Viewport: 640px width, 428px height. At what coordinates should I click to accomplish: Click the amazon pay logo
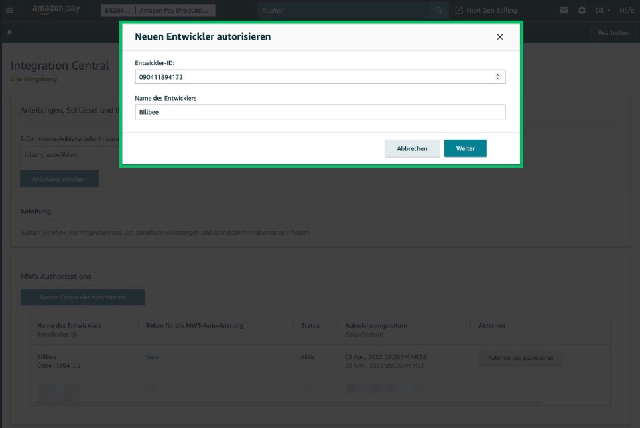(56, 9)
